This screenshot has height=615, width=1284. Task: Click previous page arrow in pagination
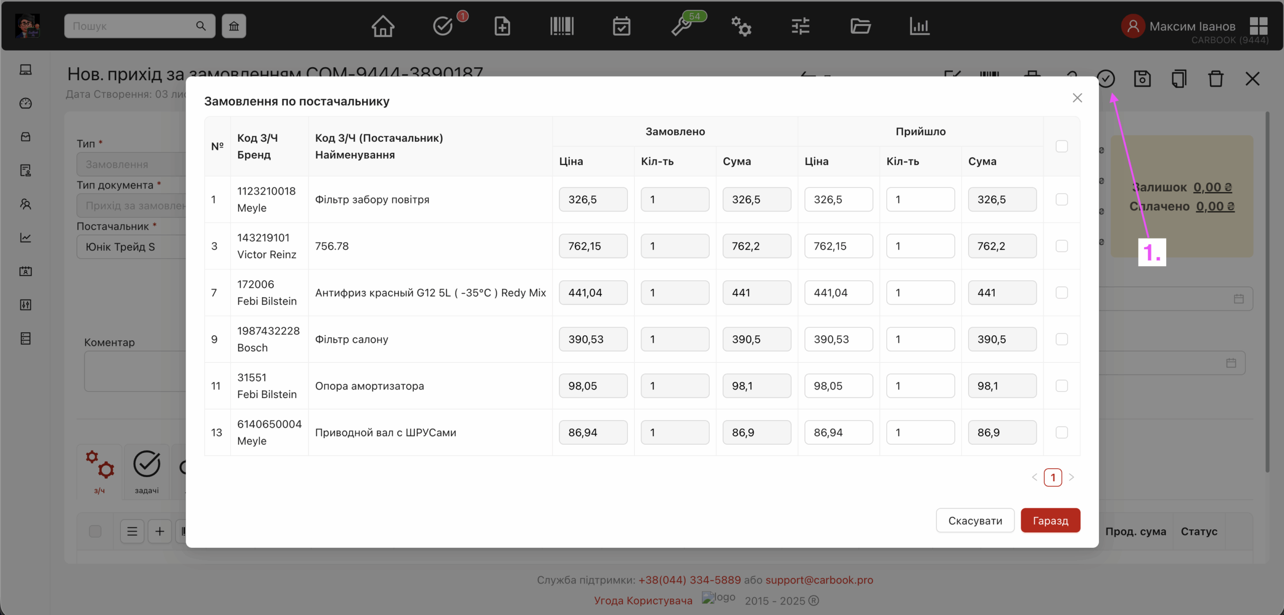point(1034,477)
